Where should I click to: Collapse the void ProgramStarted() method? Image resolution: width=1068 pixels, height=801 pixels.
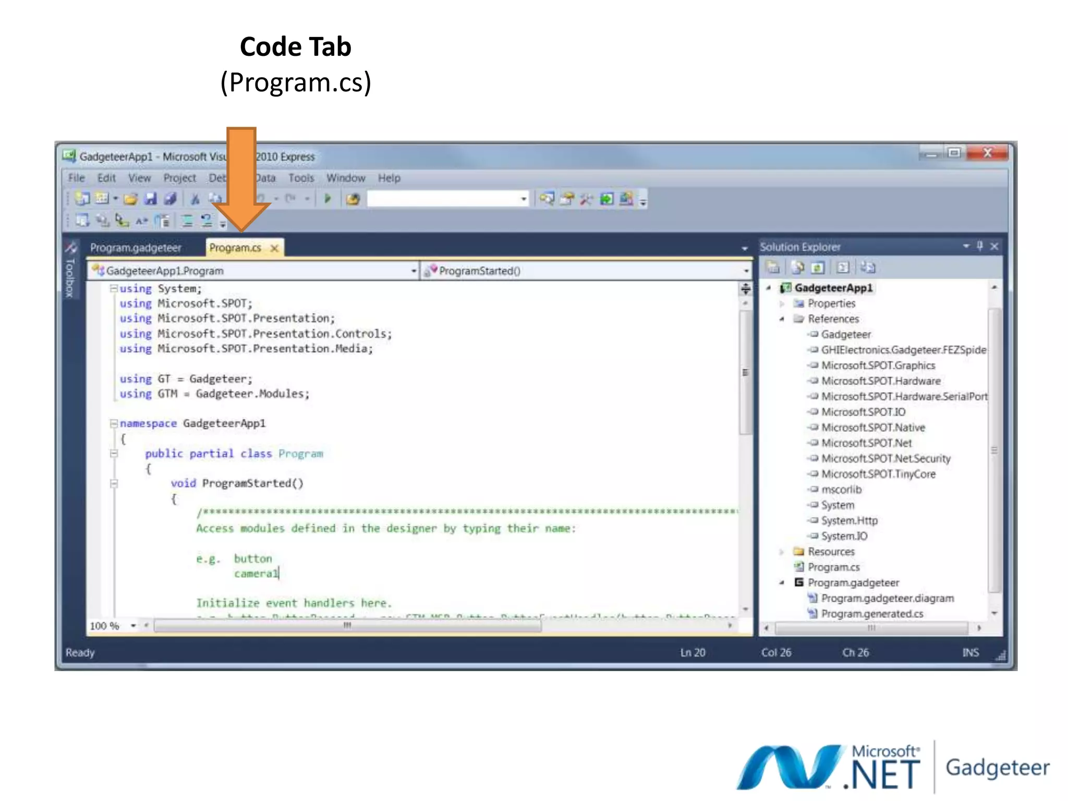(114, 483)
